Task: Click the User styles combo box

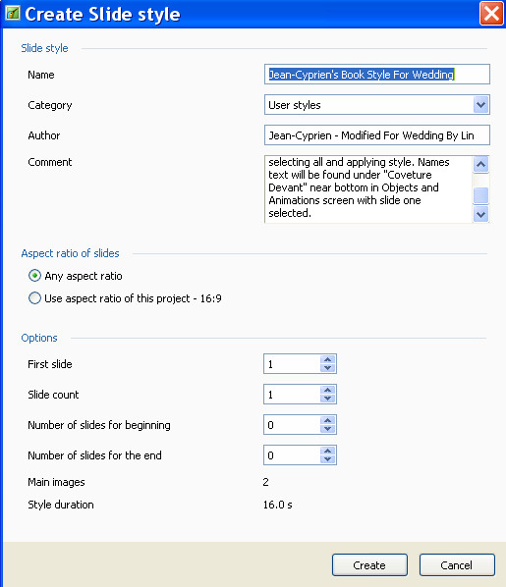Action: pos(376,105)
